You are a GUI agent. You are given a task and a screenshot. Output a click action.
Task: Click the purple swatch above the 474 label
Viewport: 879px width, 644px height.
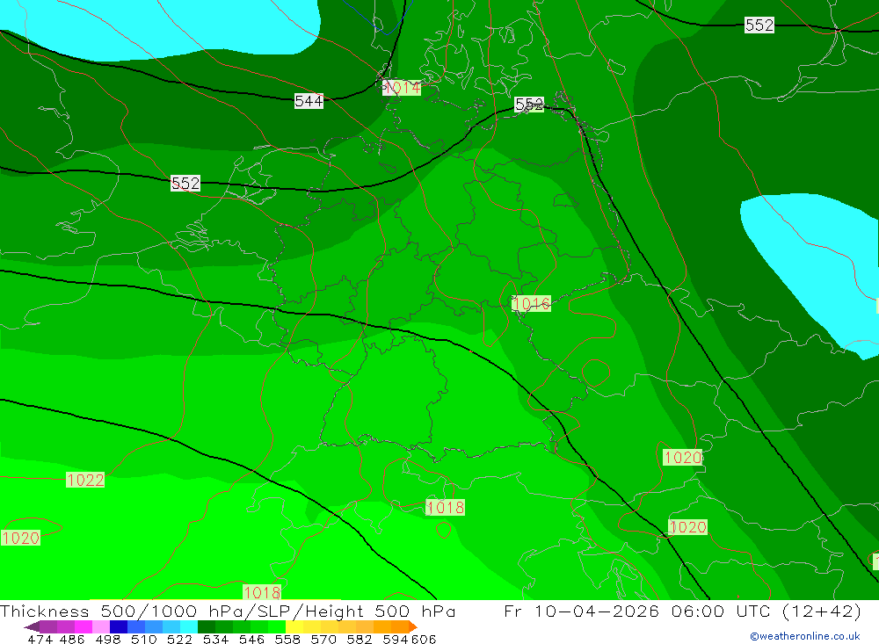48,626
